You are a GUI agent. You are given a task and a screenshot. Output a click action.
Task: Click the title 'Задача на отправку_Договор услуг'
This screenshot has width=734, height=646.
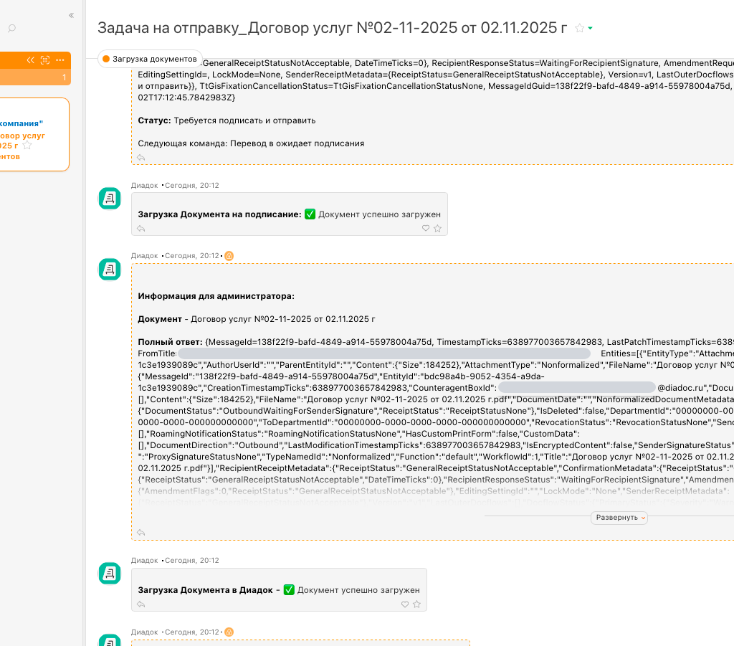coord(332,28)
